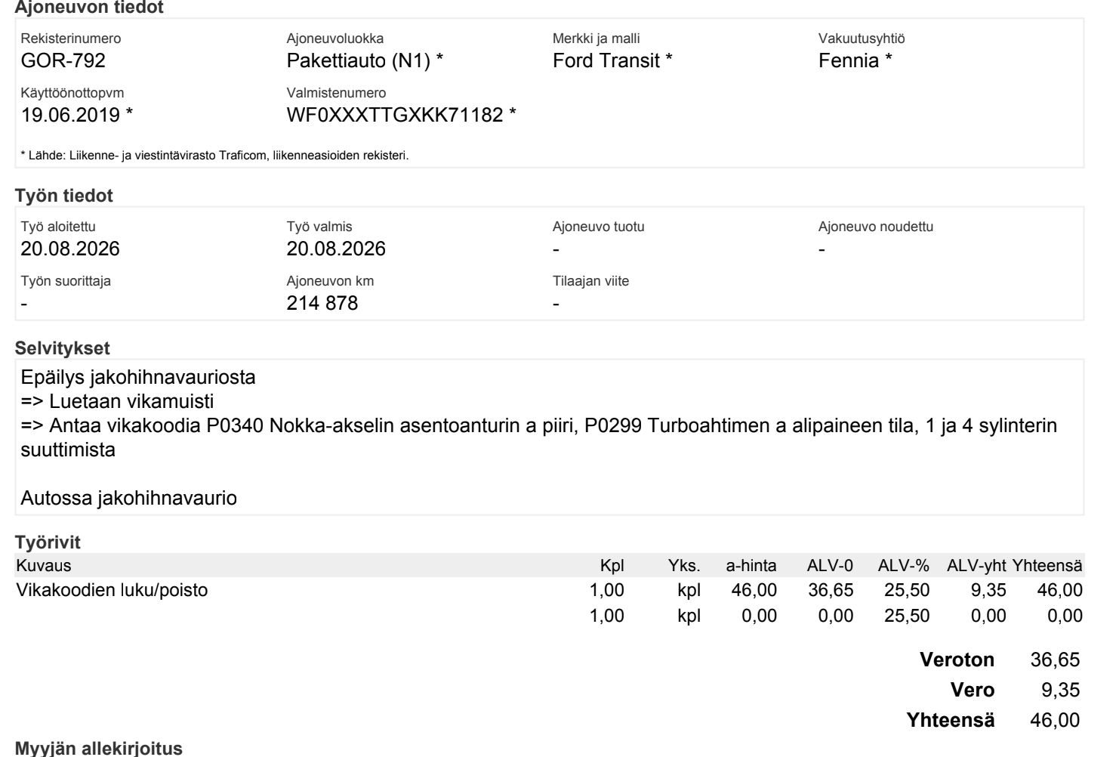Viewport: 1119px width, 757px height.
Task: Click the Selvitykset explanation text box
Action: (x=550, y=437)
